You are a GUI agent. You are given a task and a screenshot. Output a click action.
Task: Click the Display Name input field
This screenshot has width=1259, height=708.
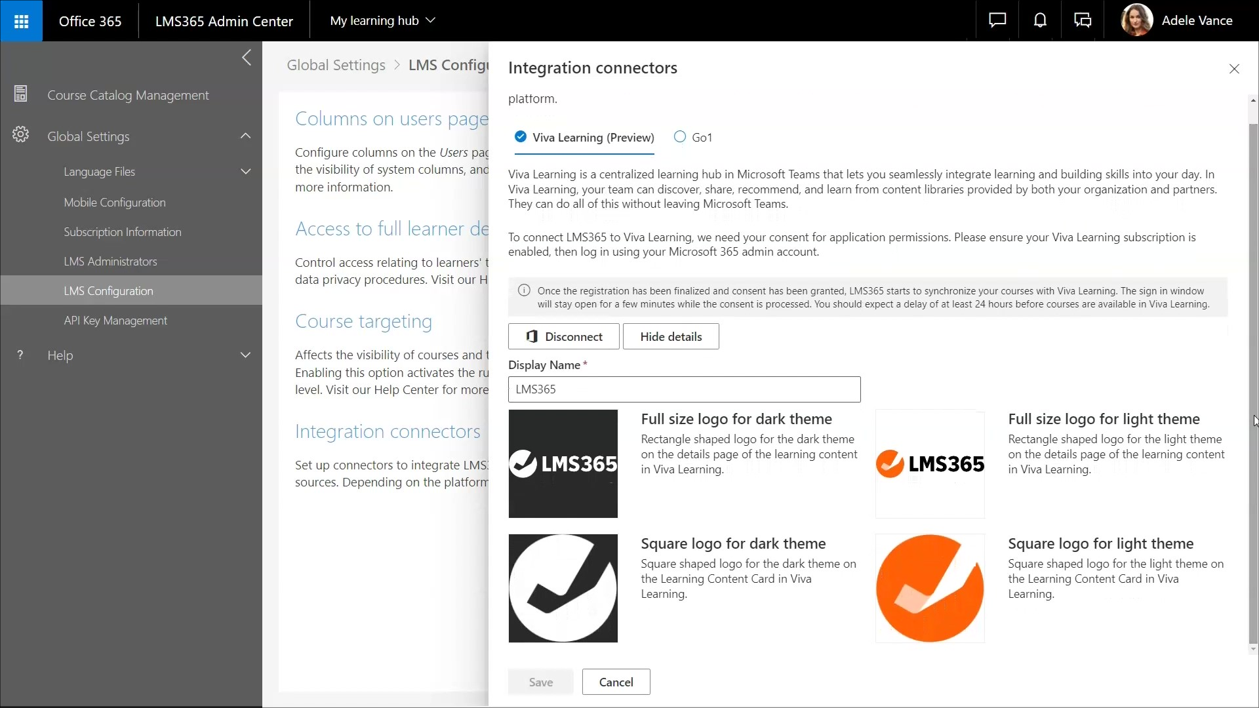684,389
